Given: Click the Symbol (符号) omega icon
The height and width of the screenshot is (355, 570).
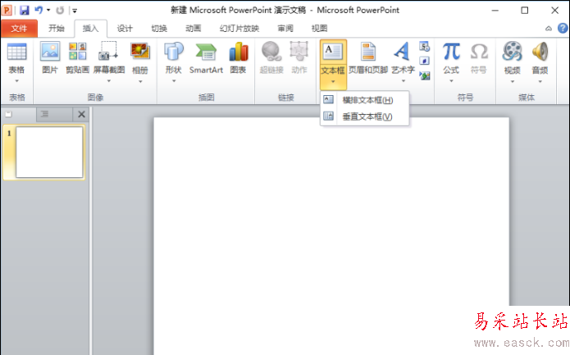Looking at the screenshot, I should click(x=479, y=52).
